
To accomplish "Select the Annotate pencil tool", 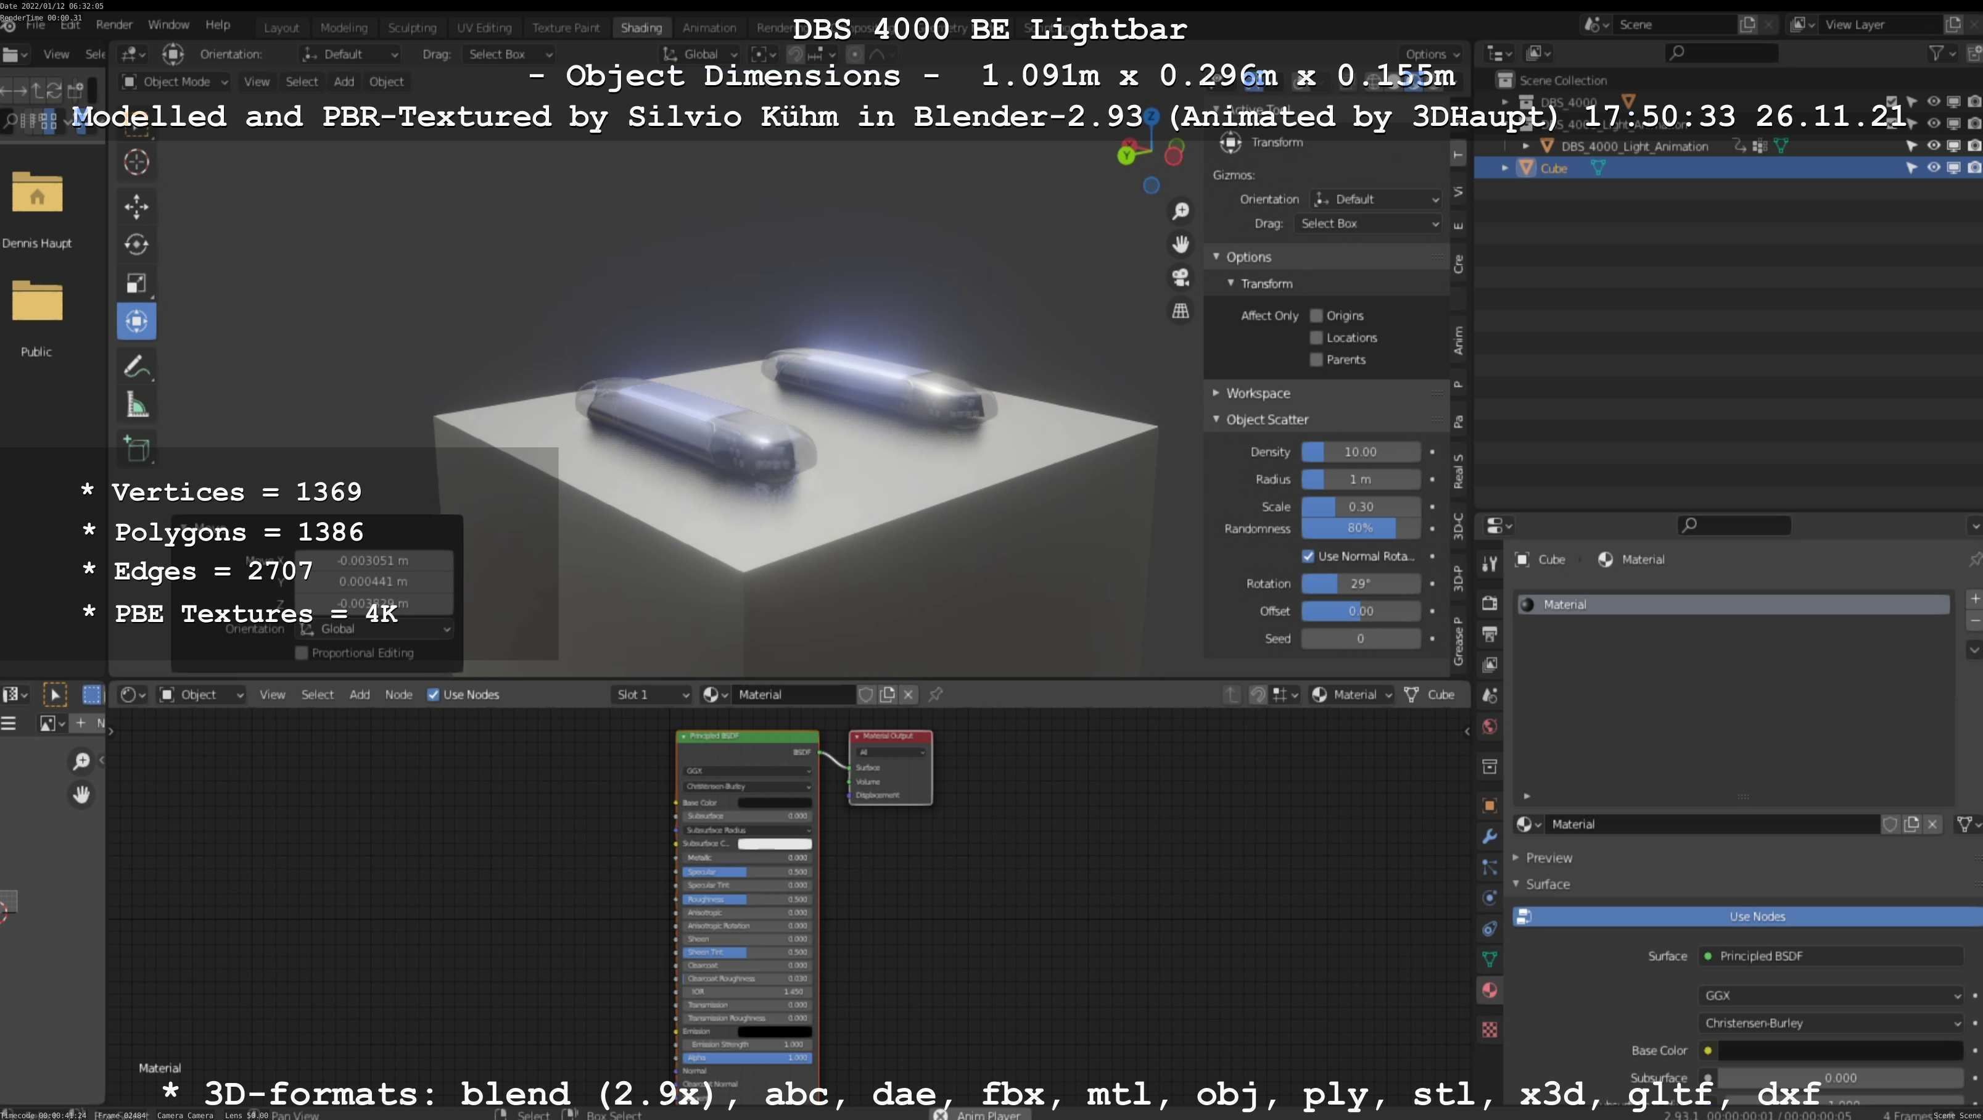I will 136,366.
